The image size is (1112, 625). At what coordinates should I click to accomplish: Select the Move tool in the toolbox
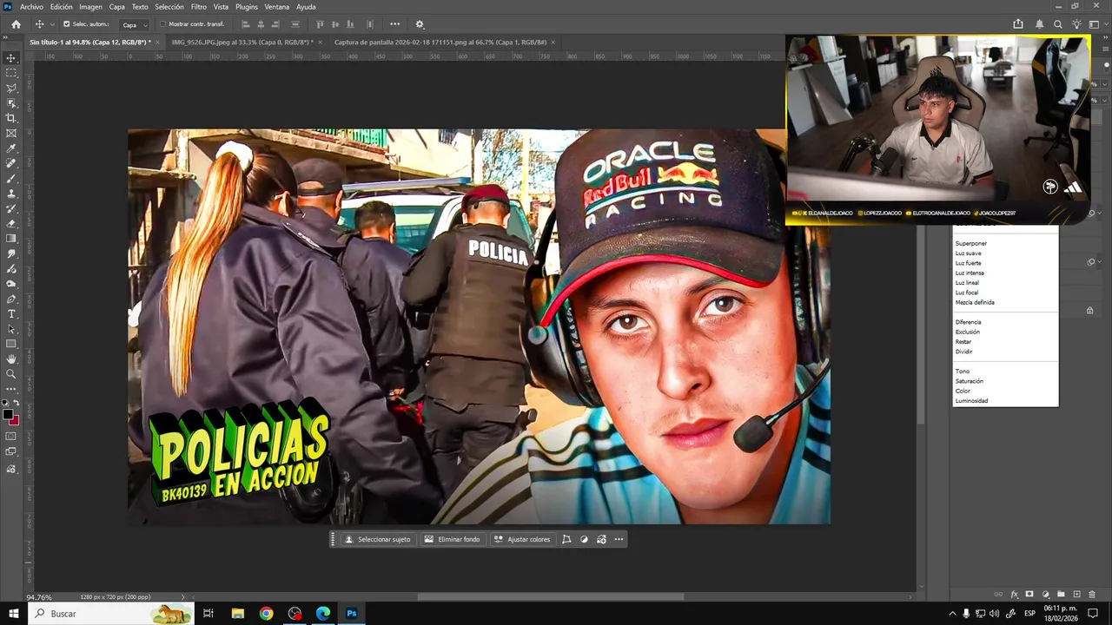[x=11, y=58]
